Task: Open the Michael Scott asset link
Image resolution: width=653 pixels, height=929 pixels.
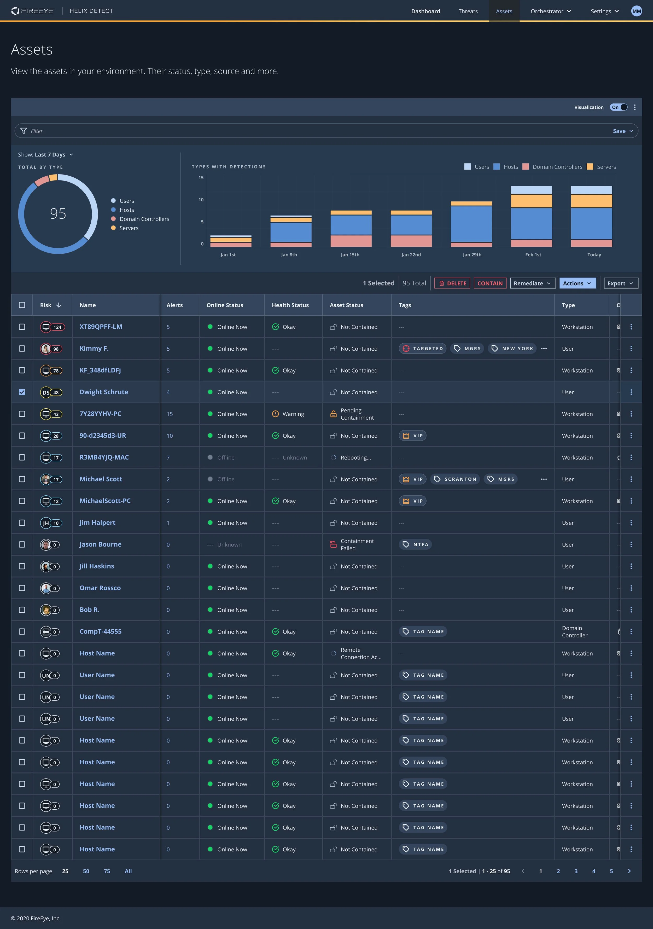Action: click(x=100, y=479)
